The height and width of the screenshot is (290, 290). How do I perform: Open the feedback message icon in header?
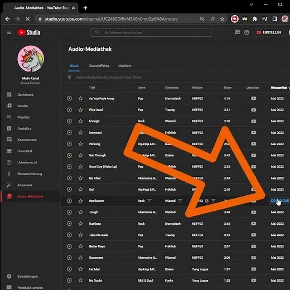[x=237, y=32]
